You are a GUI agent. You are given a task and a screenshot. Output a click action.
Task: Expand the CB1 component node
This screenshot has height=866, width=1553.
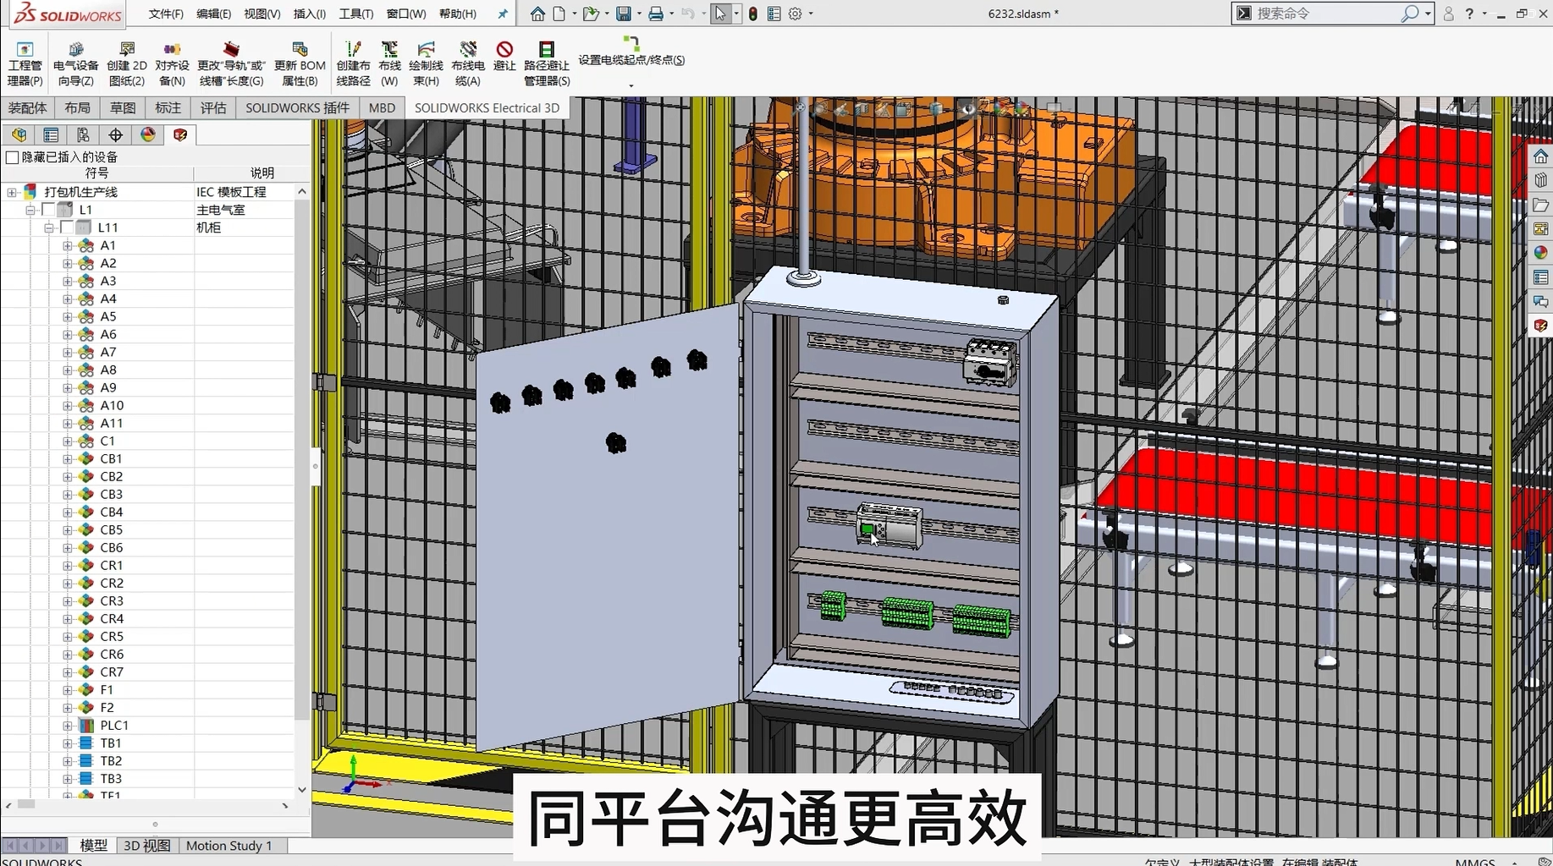pos(67,459)
